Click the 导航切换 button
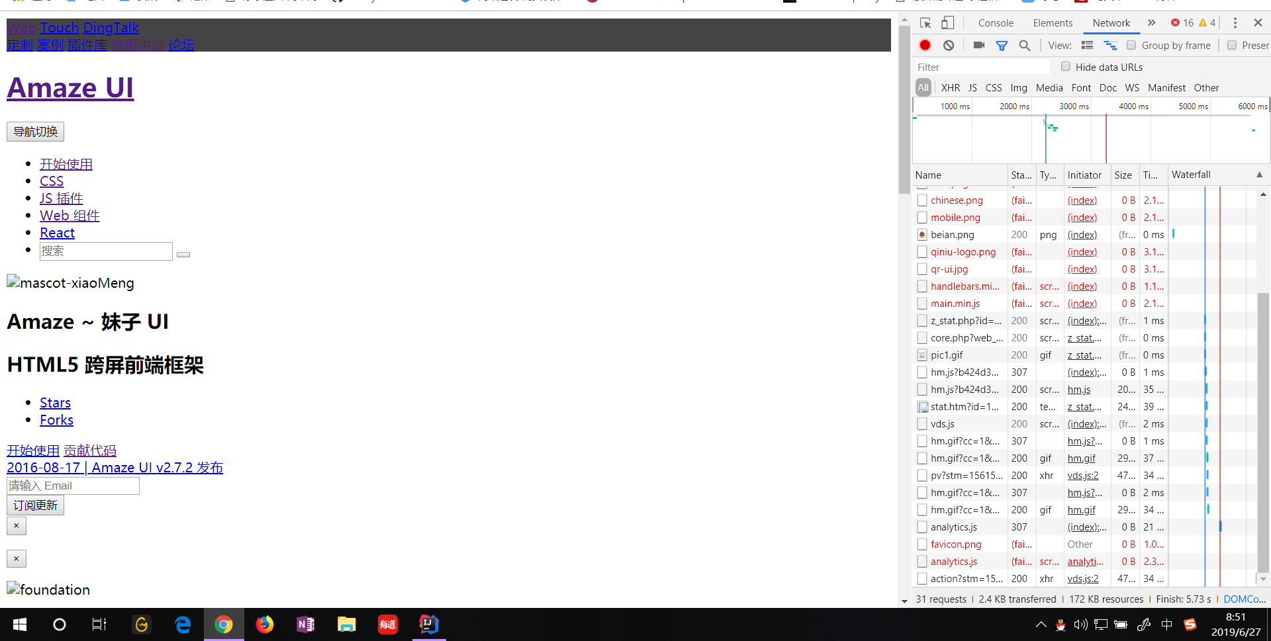 36,132
